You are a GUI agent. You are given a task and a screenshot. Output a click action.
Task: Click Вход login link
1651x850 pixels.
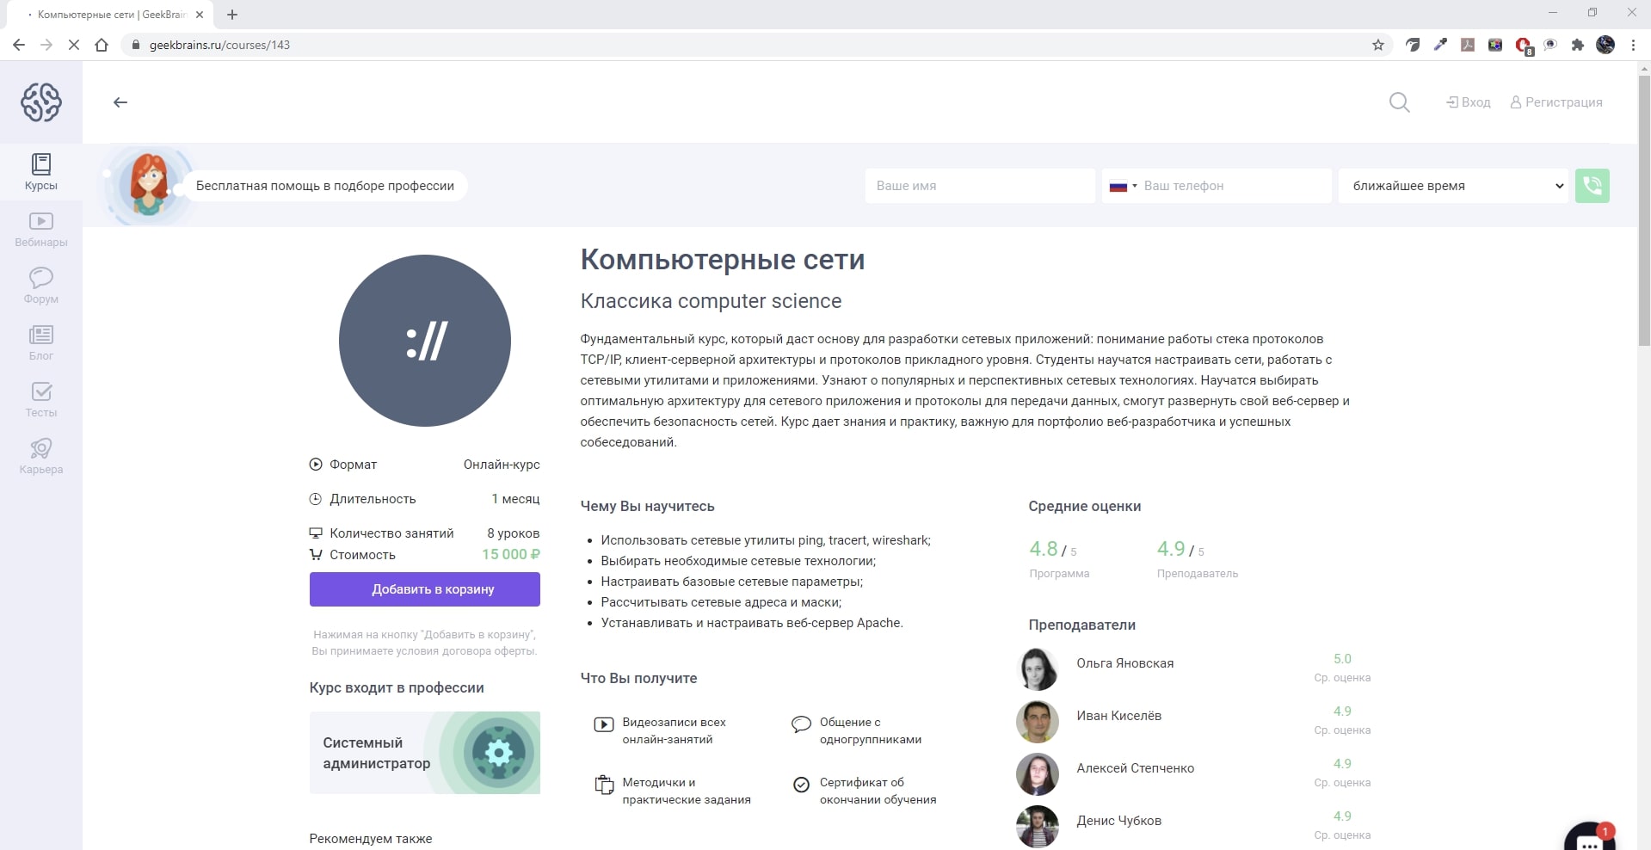click(x=1469, y=102)
